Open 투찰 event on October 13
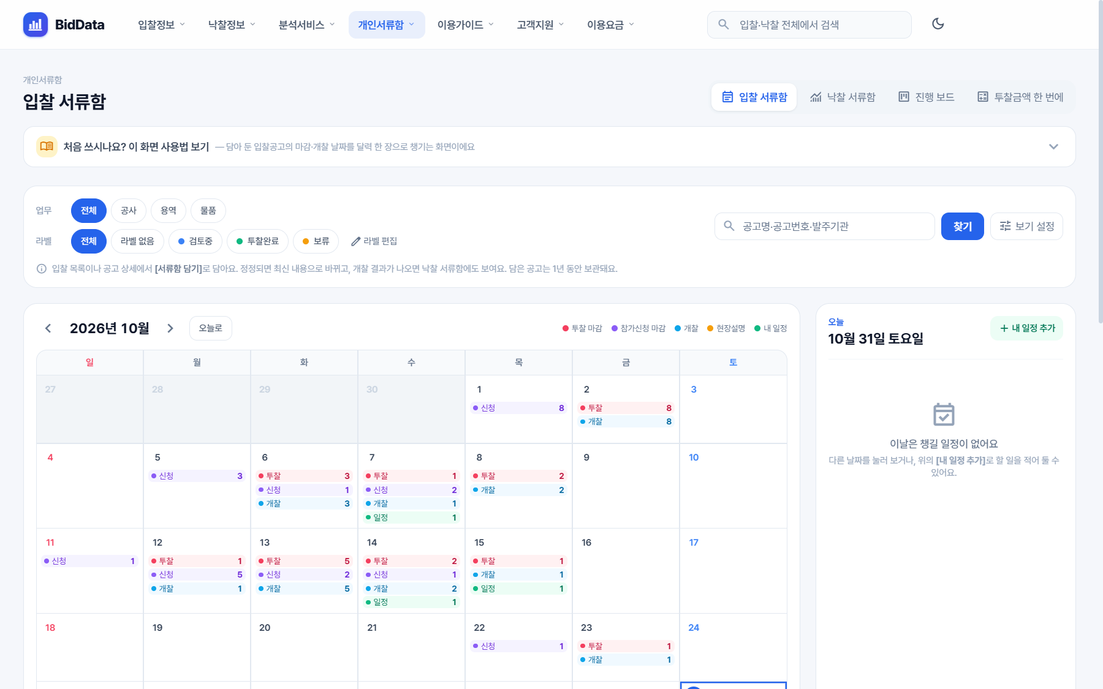1103x689 pixels. tap(304, 561)
